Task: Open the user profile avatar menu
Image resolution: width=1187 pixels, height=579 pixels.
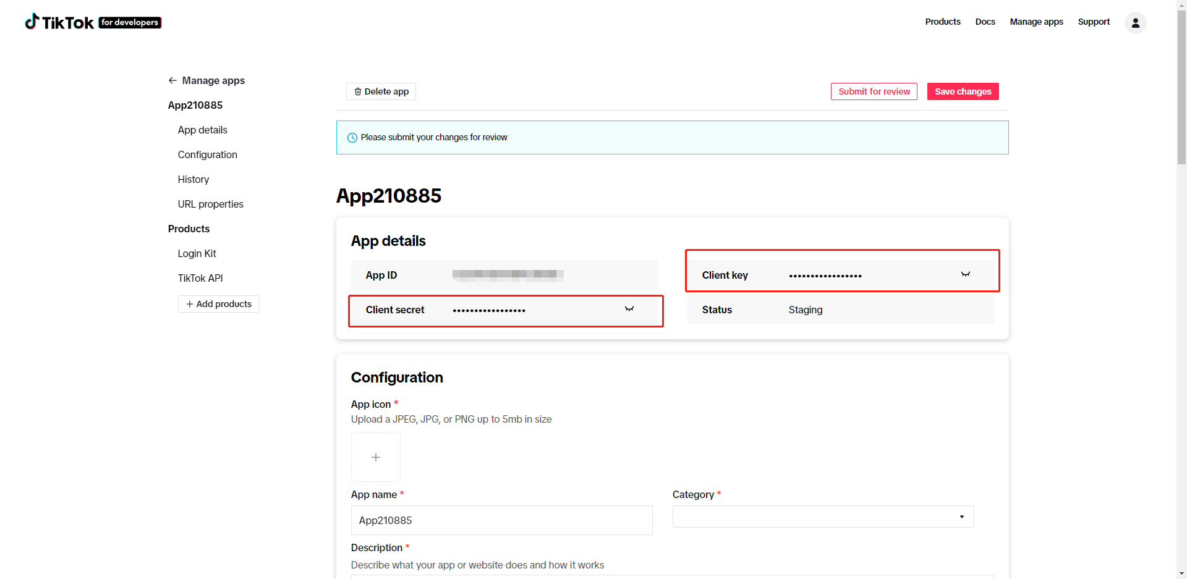Action: click(x=1135, y=23)
